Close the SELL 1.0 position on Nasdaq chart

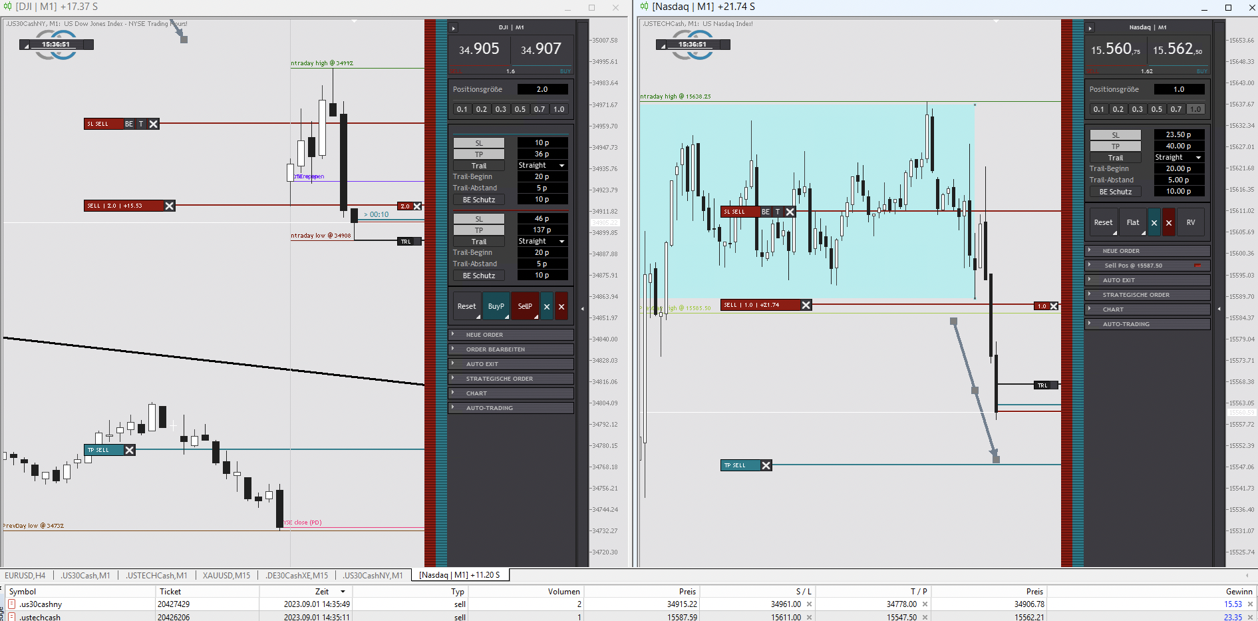806,305
